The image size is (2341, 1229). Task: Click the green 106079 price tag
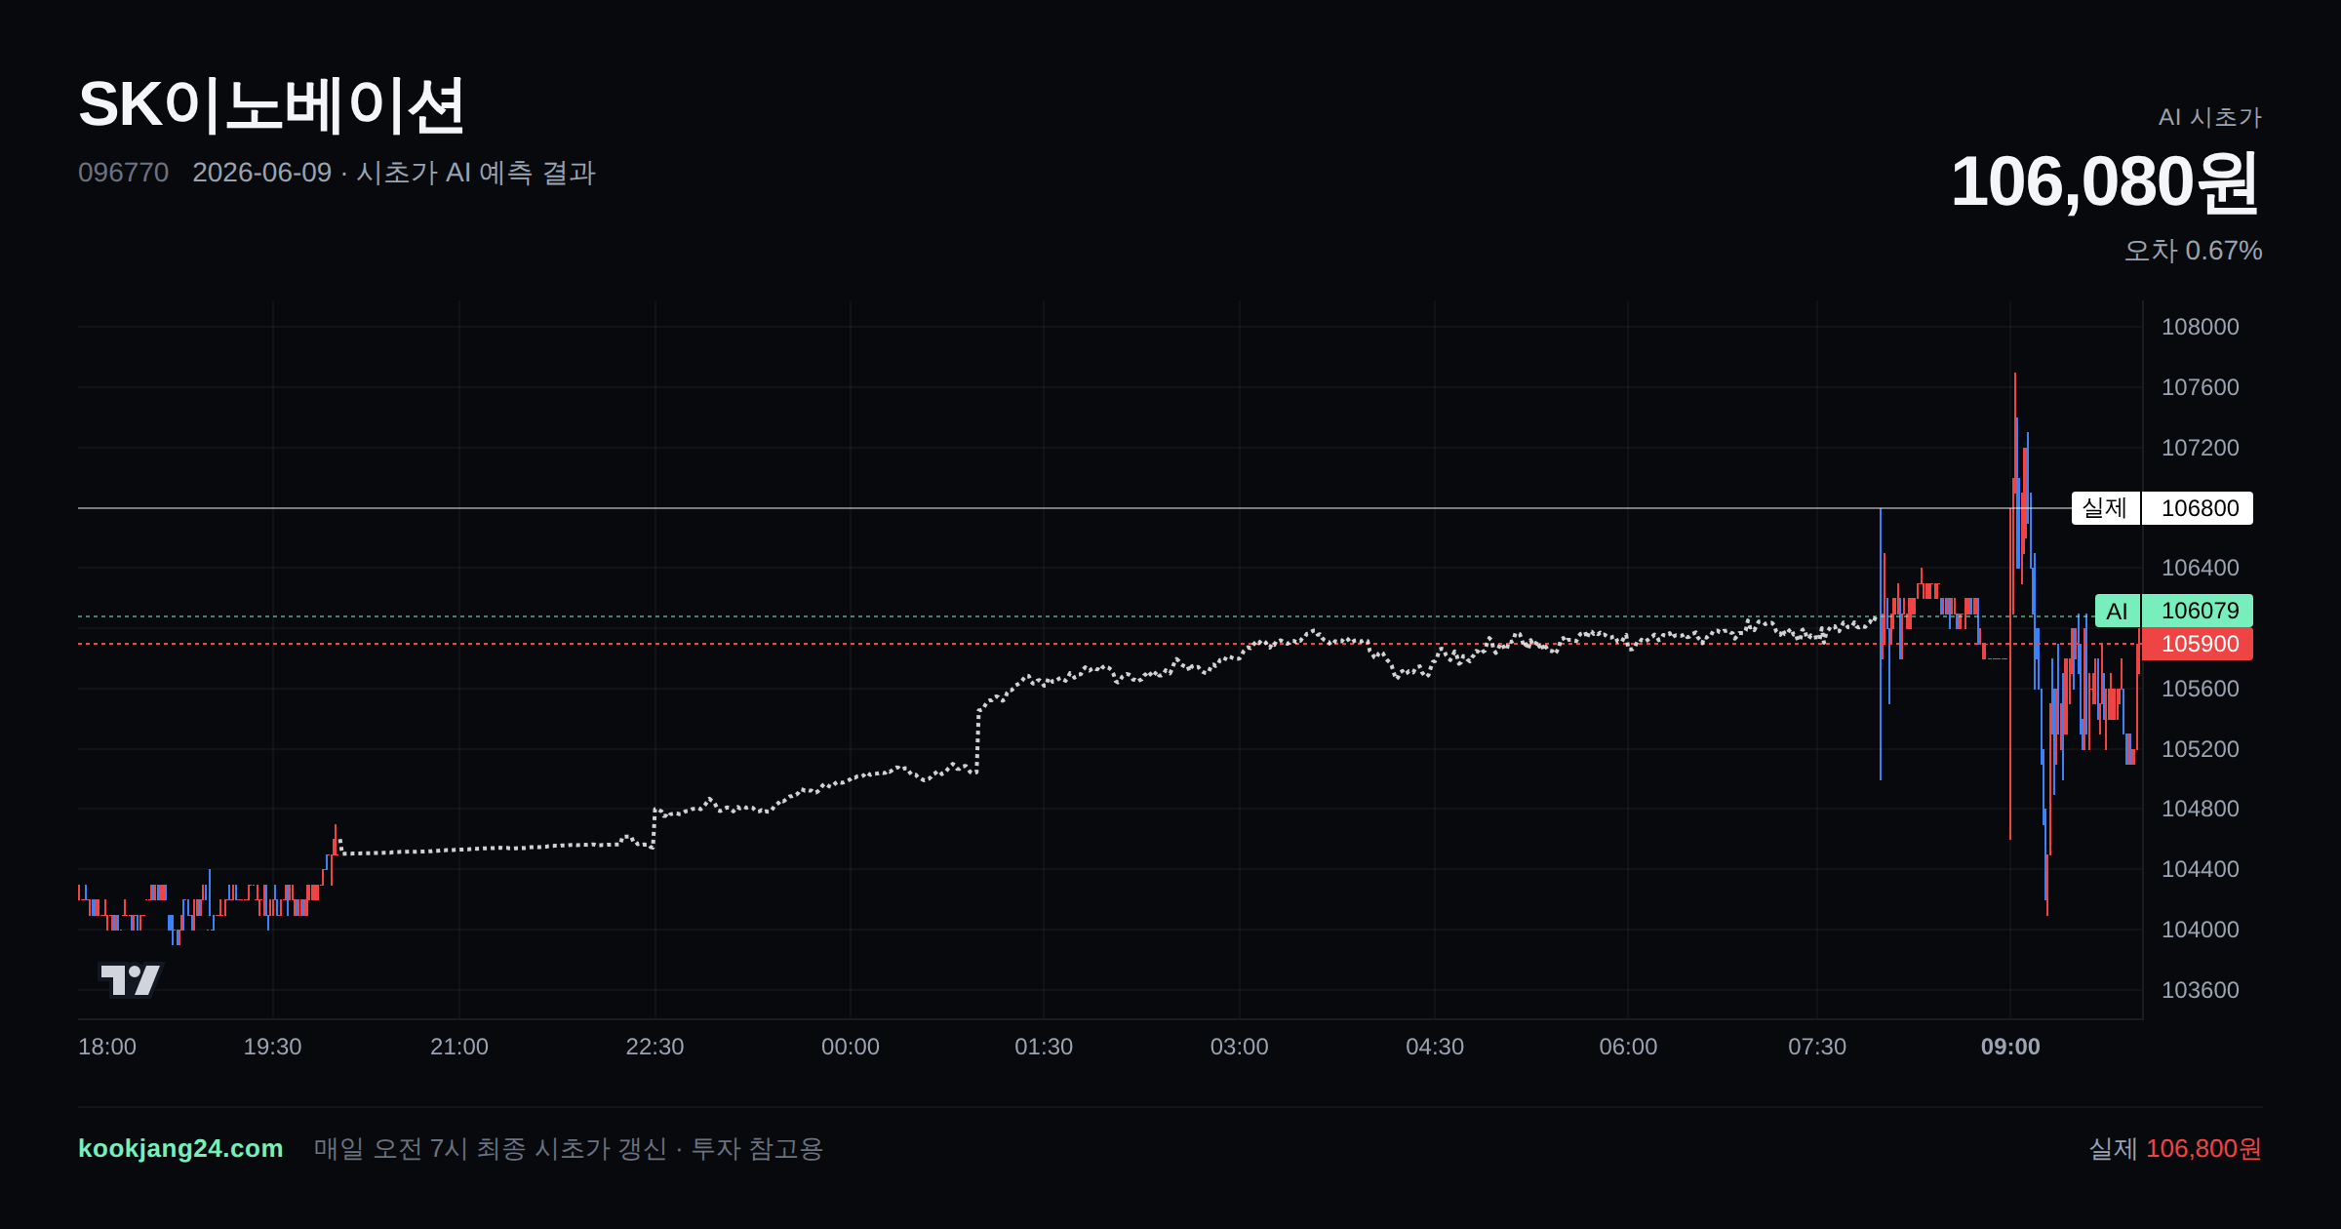coord(2199,611)
